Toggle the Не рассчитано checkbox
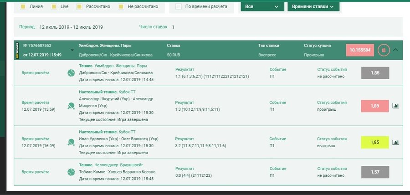Image resolution: width=410 pixels, height=195 pixels. point(121,7)
